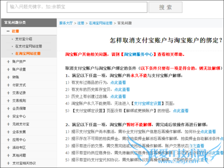This screenshot has height=168, width=224.
Task: Expand the 应用中心 category
Action: (9, 140)
